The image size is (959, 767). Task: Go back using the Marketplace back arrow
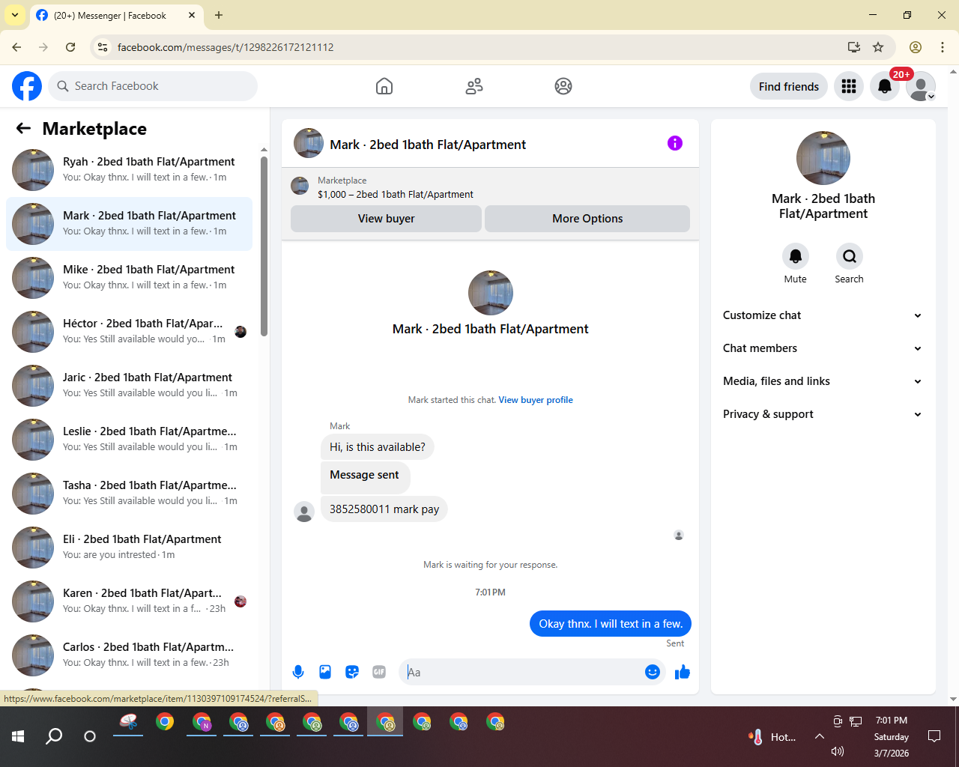point(23,128)
